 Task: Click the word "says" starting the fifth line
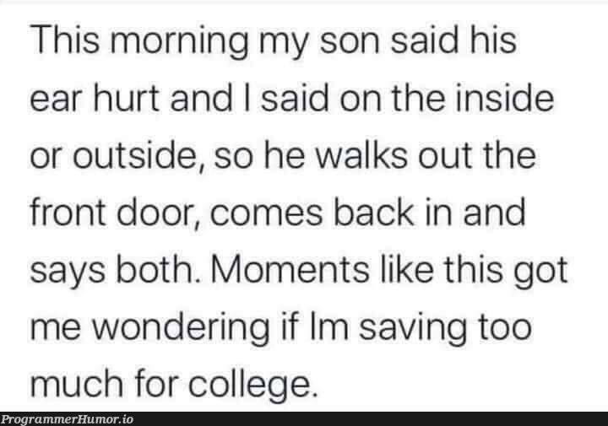(68, 272)
